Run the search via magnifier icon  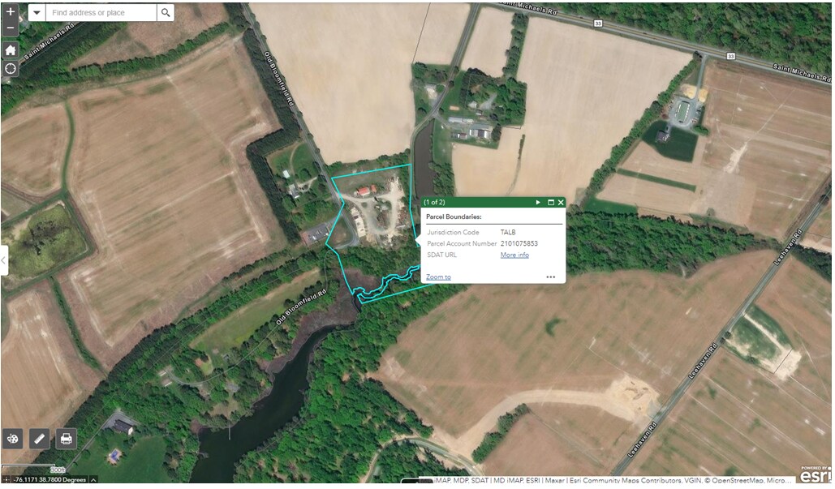166,12
